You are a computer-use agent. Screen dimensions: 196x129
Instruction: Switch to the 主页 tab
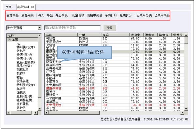point(9,7)
